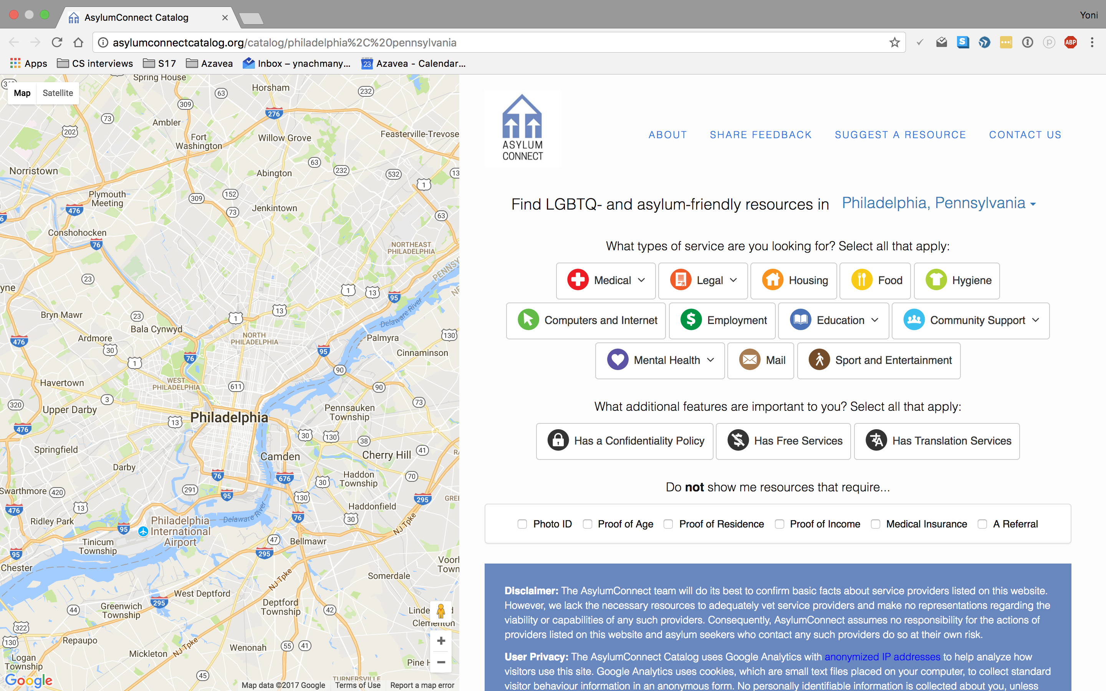Screen dimensions: 1106x691
Task: Zoom in the map with plus
Action: click(x=441, y=641)
